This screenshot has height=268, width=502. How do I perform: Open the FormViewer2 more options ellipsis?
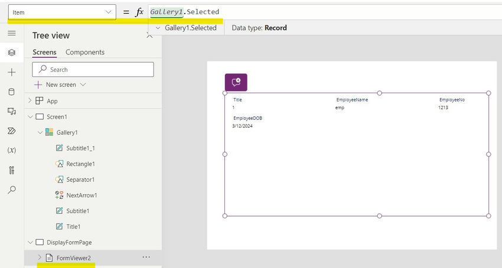tap(146, 257)
